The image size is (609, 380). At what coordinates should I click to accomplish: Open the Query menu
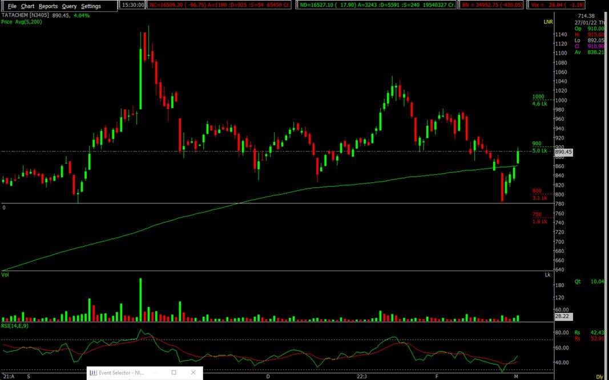pos(69,6)
